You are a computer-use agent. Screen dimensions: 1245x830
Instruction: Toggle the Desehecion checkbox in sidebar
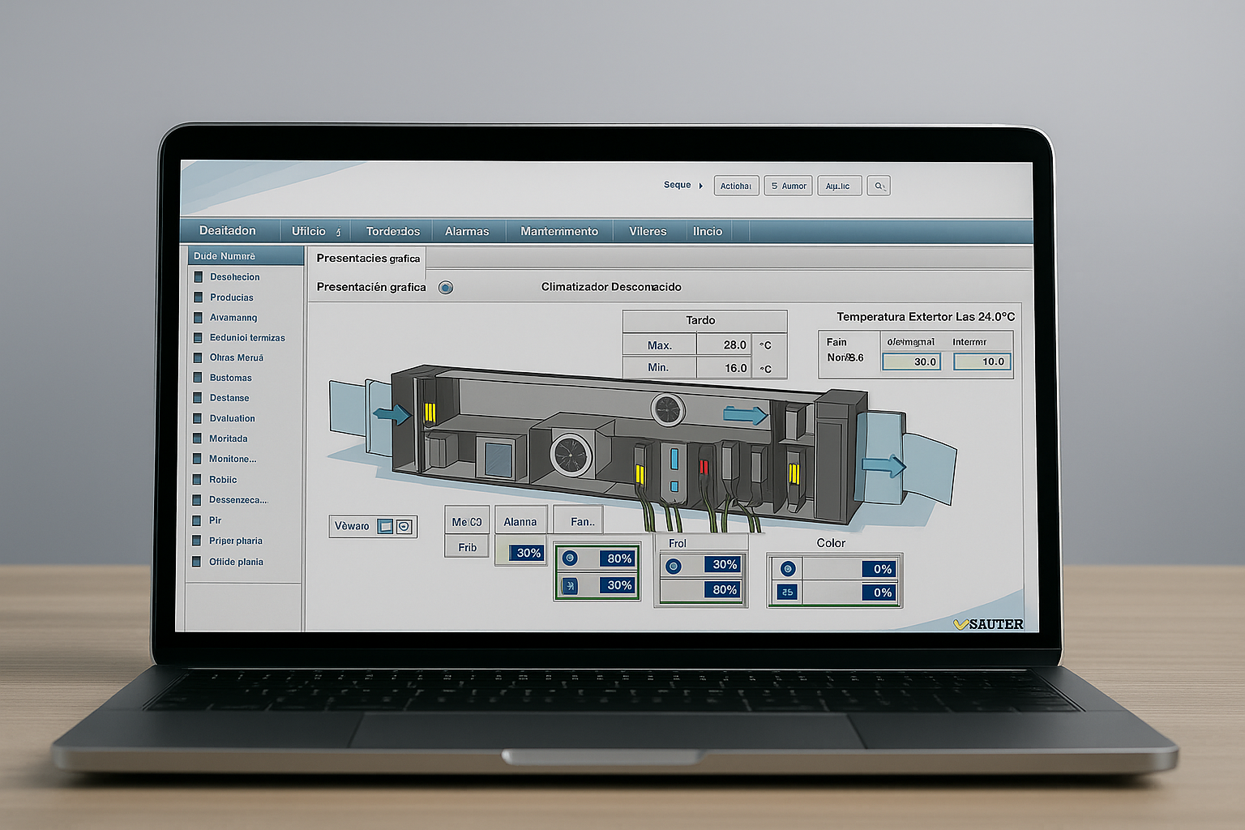point(199,277)
